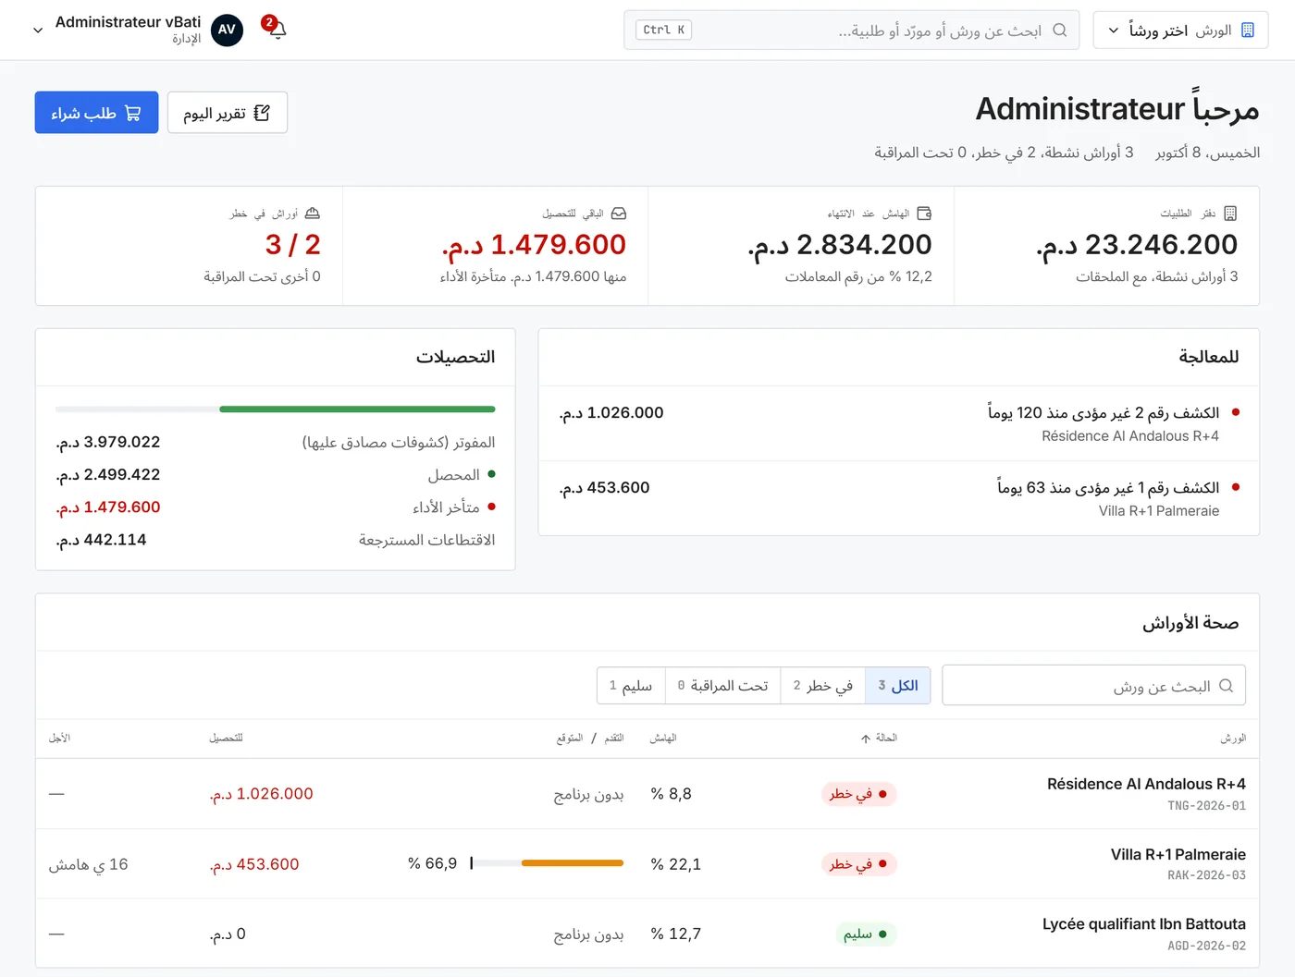Click the للتحصيل column header

coord(226,739)
